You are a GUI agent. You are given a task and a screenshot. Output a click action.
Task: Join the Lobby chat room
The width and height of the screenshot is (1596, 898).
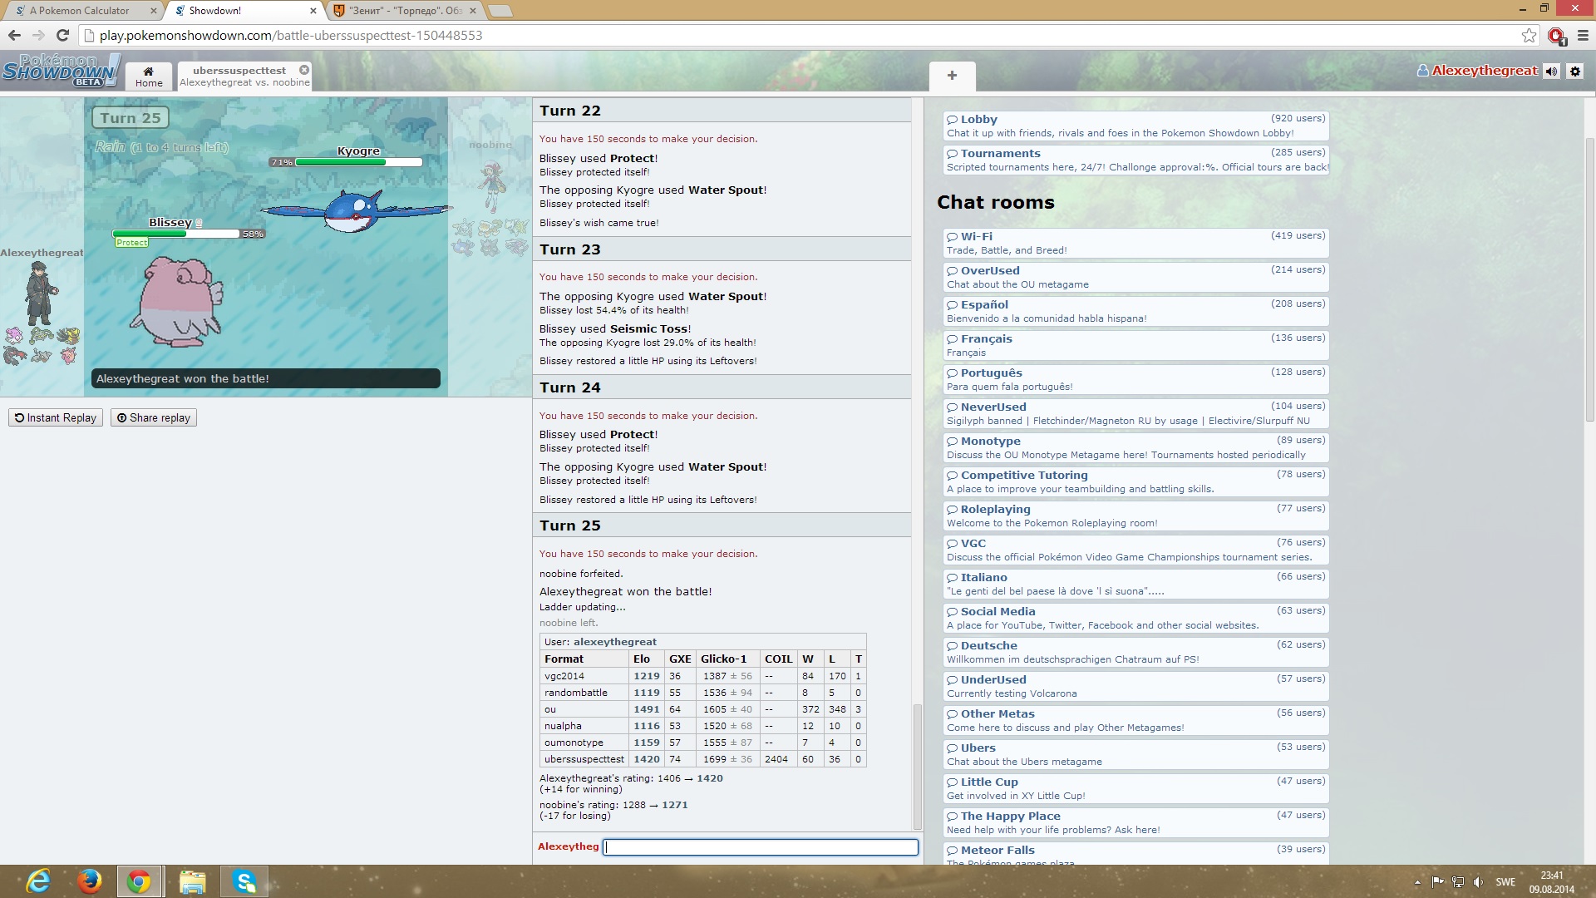(x=1135, y=126)
